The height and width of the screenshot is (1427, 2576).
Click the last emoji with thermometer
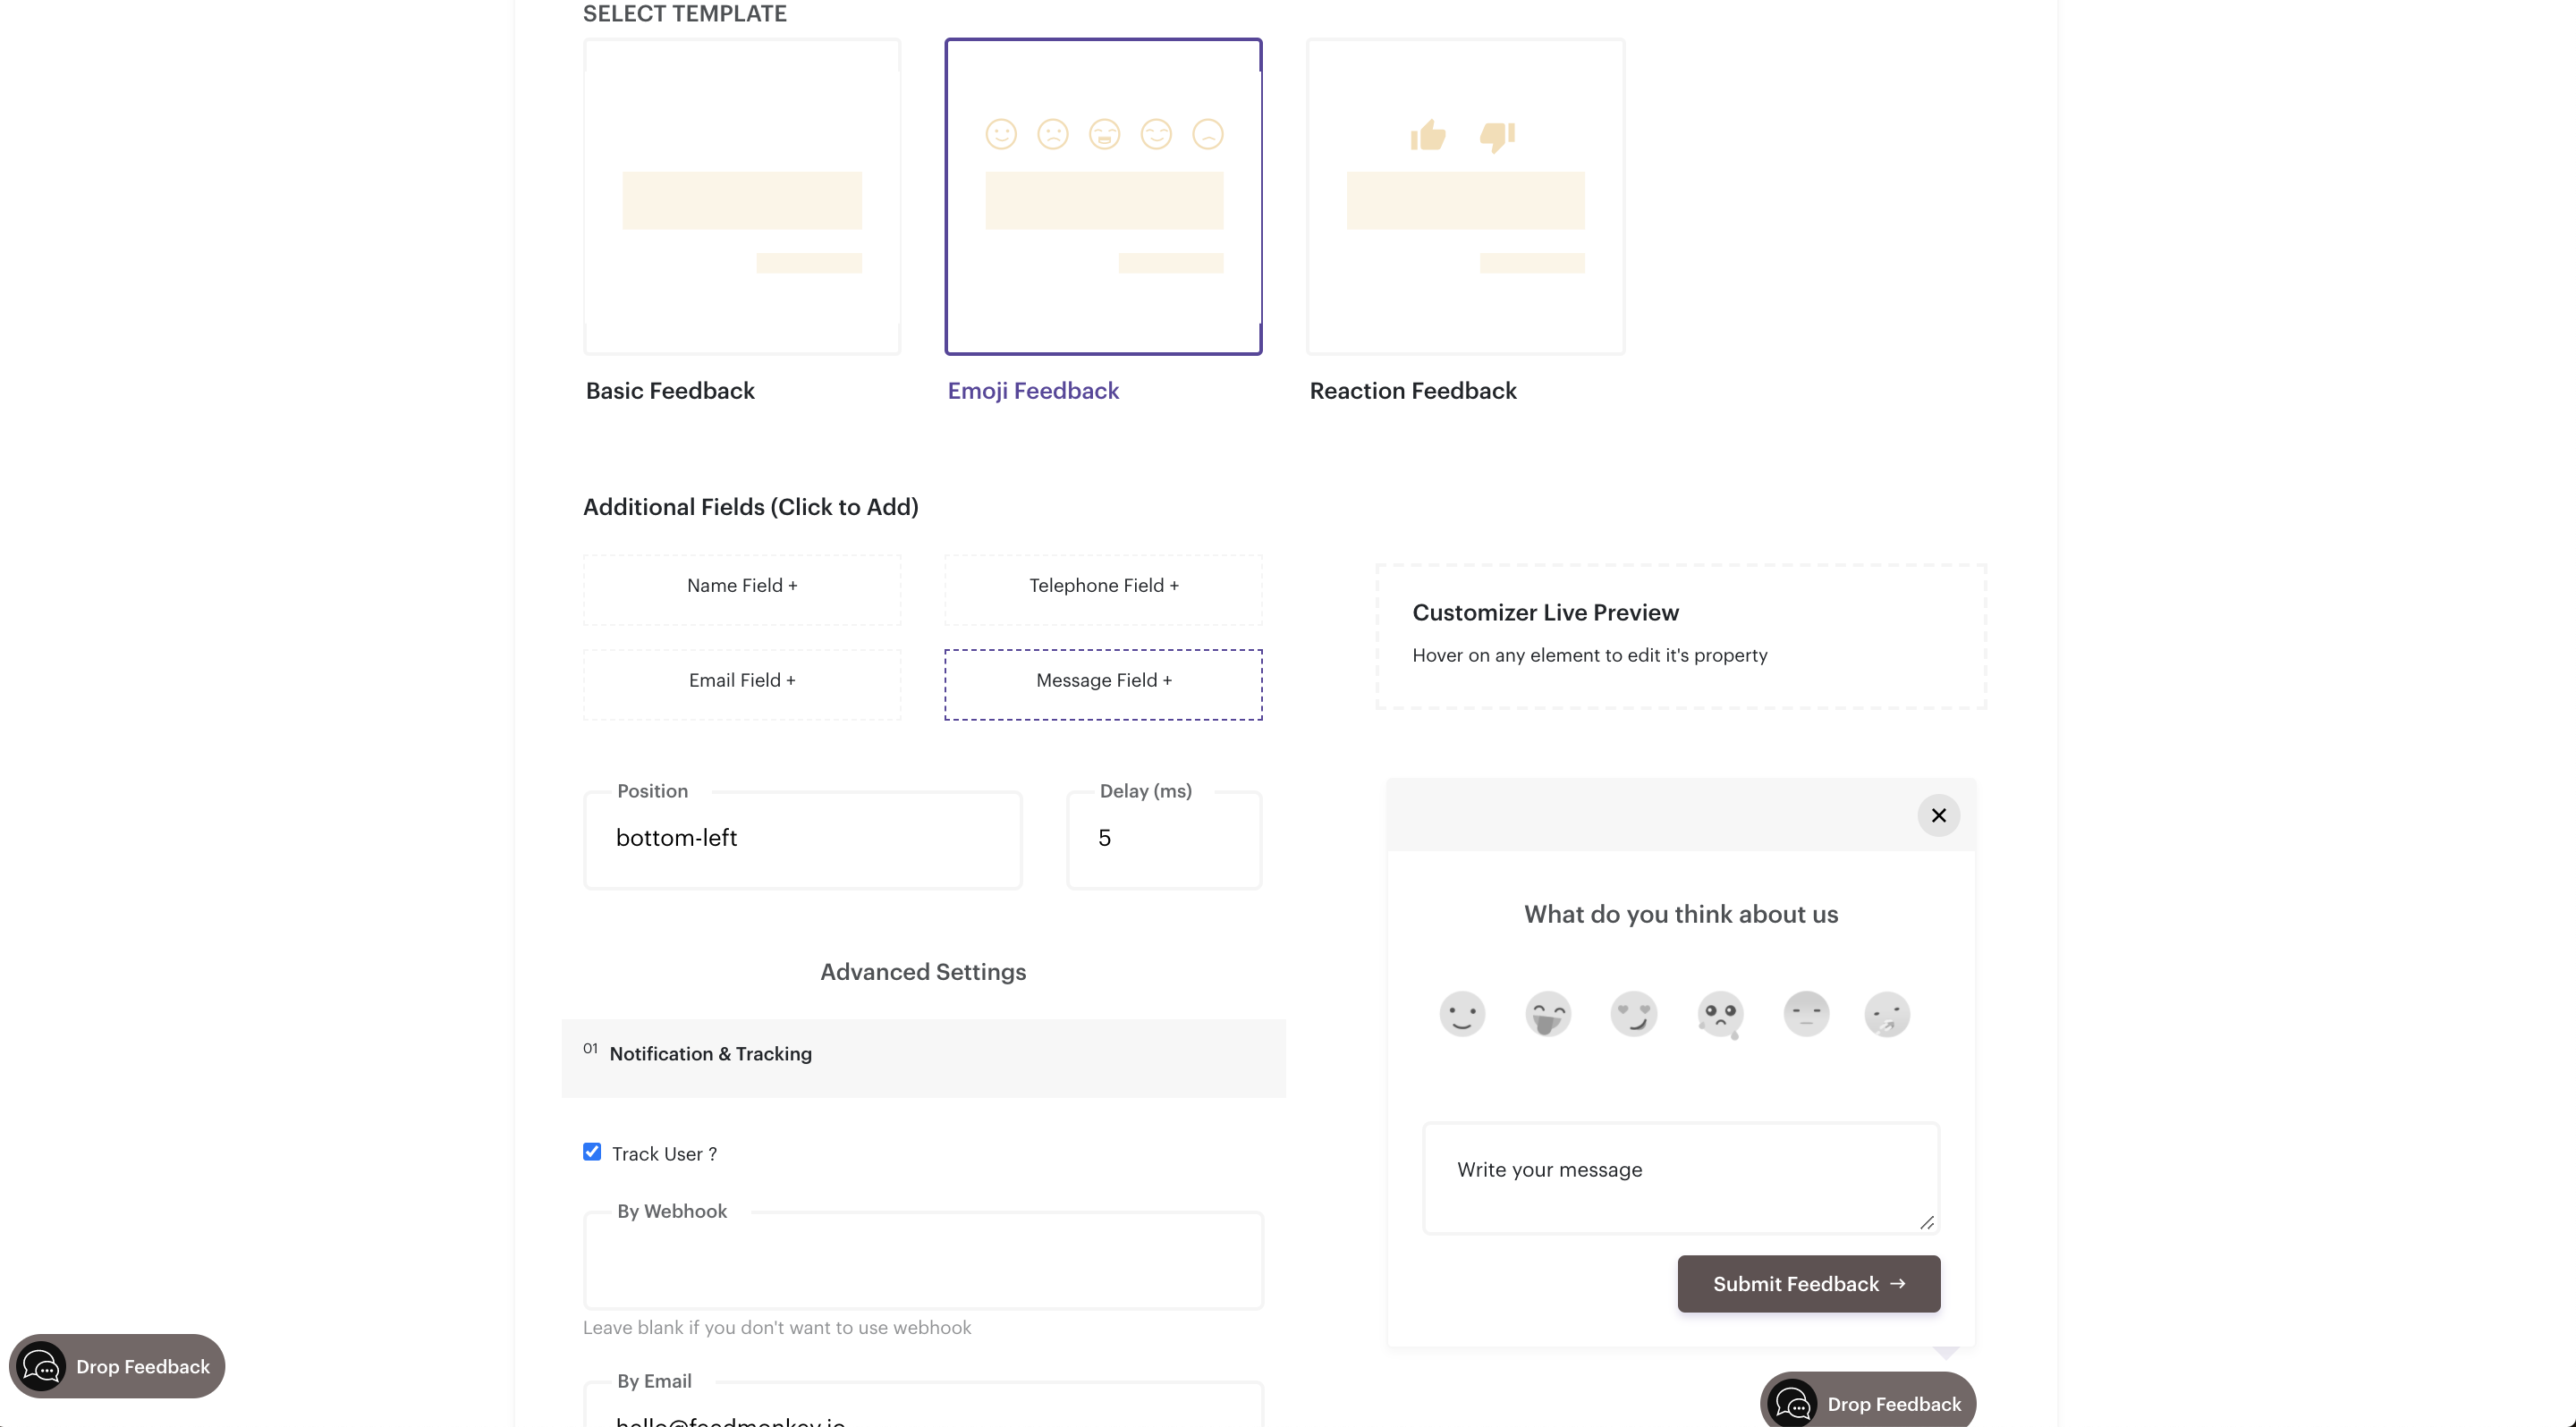click(x=1887, y=1014)
